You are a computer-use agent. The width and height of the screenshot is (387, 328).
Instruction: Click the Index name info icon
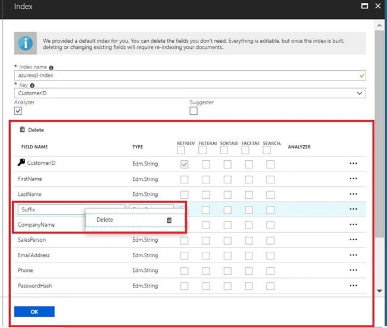click(51, 68)
